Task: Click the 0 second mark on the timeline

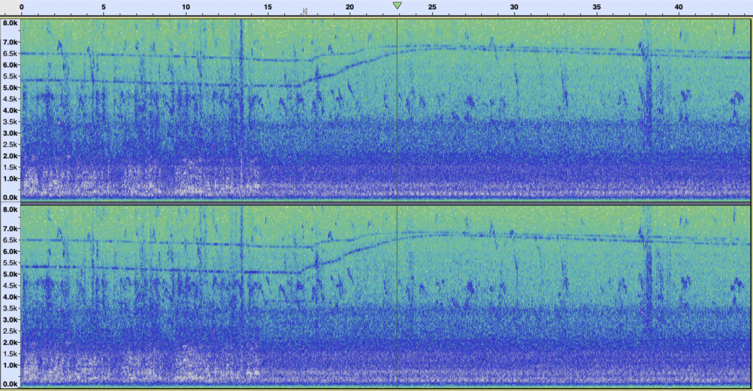Action: (x=22, y=7)
